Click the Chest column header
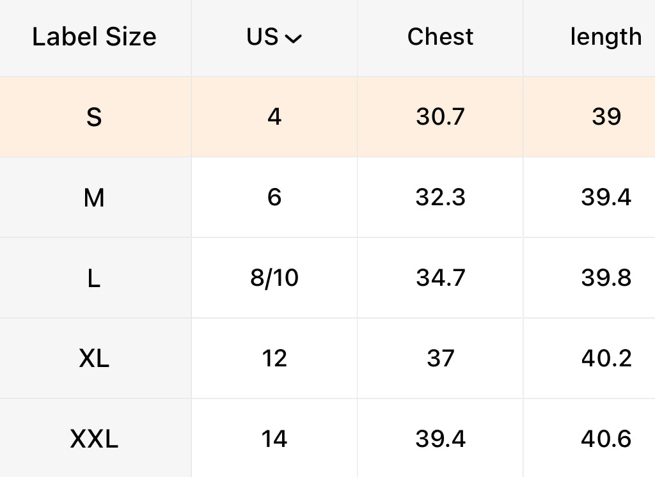The image size is (655, 477). (x=440, y=36)
